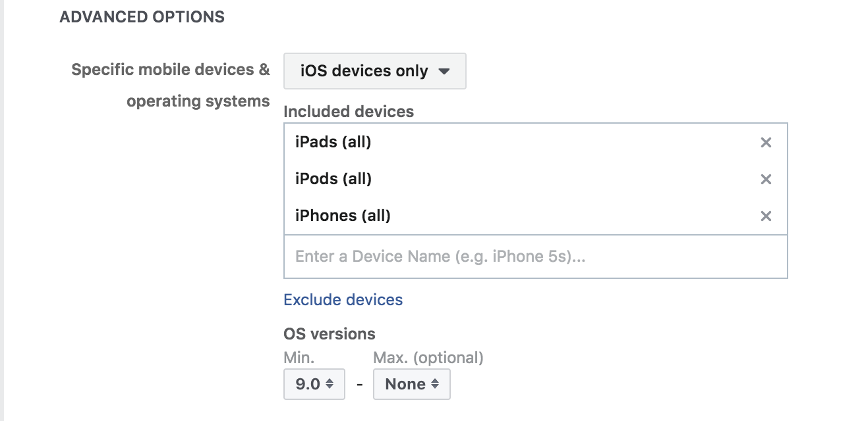This screenshot has height=421, width=866.
Task: Open the Max. OS version None selector
Action: tap(411, 384)
